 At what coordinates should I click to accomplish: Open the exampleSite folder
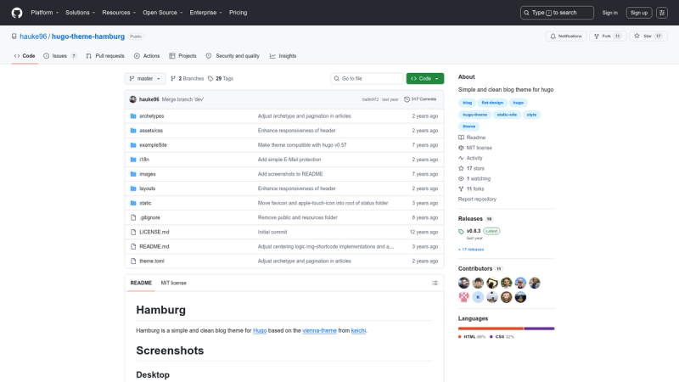(153, 145)
